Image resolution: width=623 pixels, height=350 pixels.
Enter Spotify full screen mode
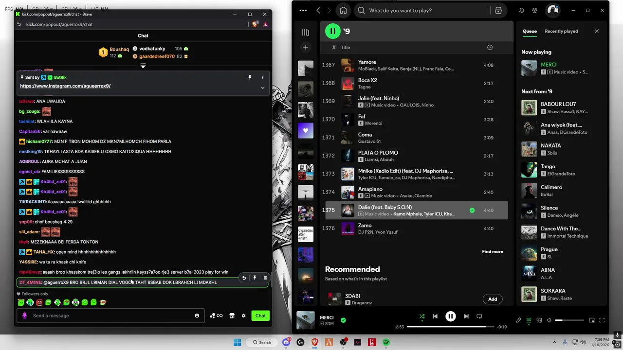tap(602, 320)
